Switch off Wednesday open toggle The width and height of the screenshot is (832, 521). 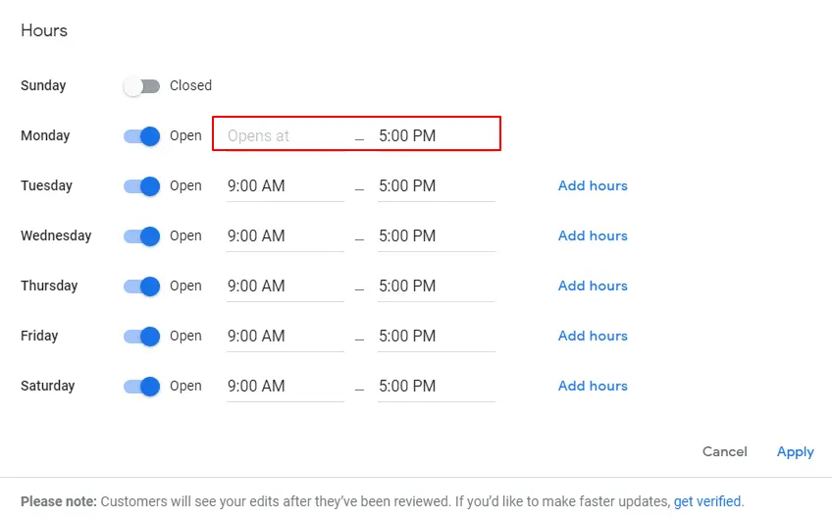[141, 236]
